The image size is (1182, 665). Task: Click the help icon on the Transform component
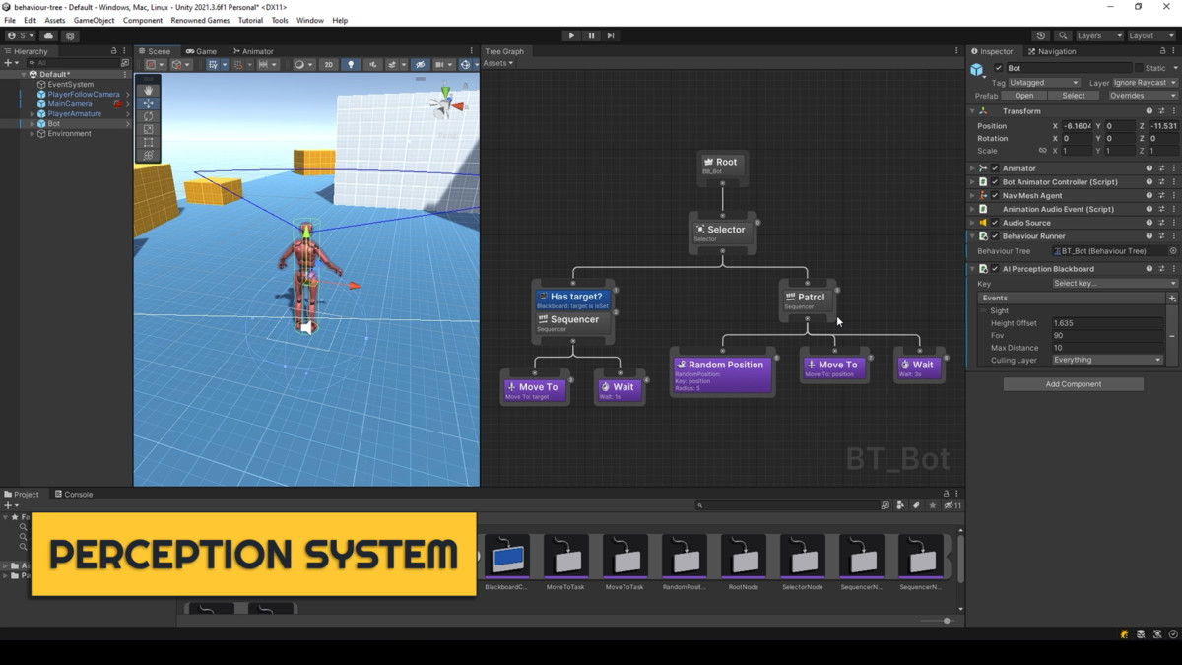(x=1149, y=110)
